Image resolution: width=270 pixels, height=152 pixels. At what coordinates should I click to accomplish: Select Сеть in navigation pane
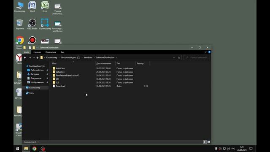point(30,93)
